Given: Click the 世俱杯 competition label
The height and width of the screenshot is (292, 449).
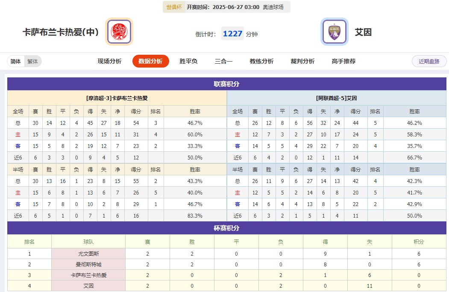Looking at the screenshot, I should (x=174, y=7).
